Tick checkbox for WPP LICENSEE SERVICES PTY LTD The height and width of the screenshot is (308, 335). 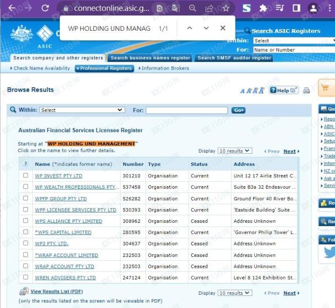[x=26, y=209]
